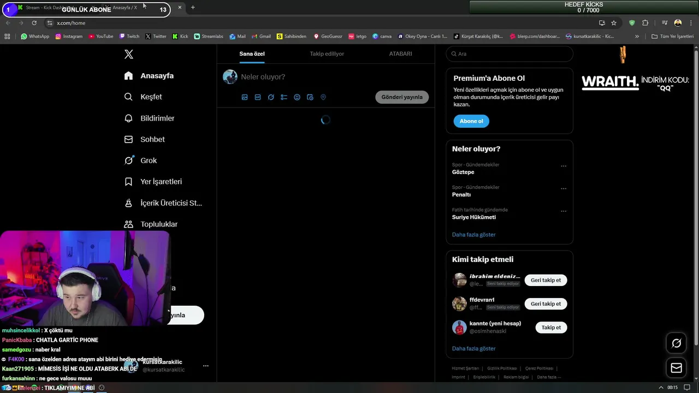Click Gönderi yayınla button

pyautogui.click(x=402, y=97)
